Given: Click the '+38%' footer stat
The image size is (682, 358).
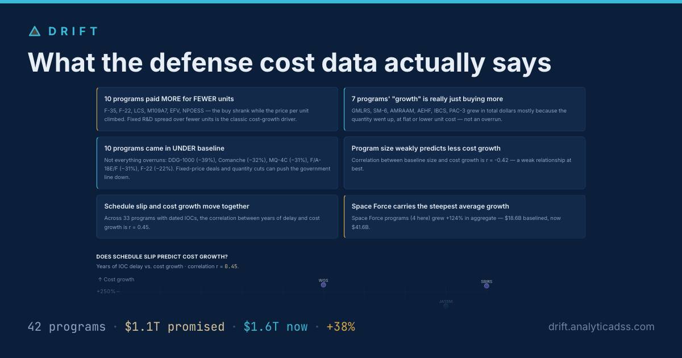Looking at the screenshot, I should click(340, 327).
